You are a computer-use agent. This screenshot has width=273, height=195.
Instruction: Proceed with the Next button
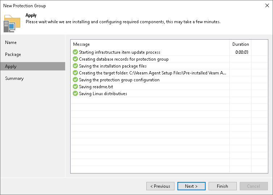(x=191, y=186)
